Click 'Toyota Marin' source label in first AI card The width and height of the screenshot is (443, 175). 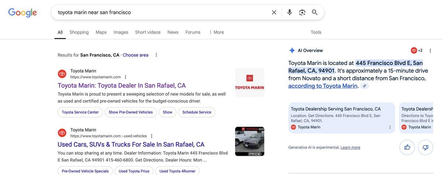(x=309, y=127)
